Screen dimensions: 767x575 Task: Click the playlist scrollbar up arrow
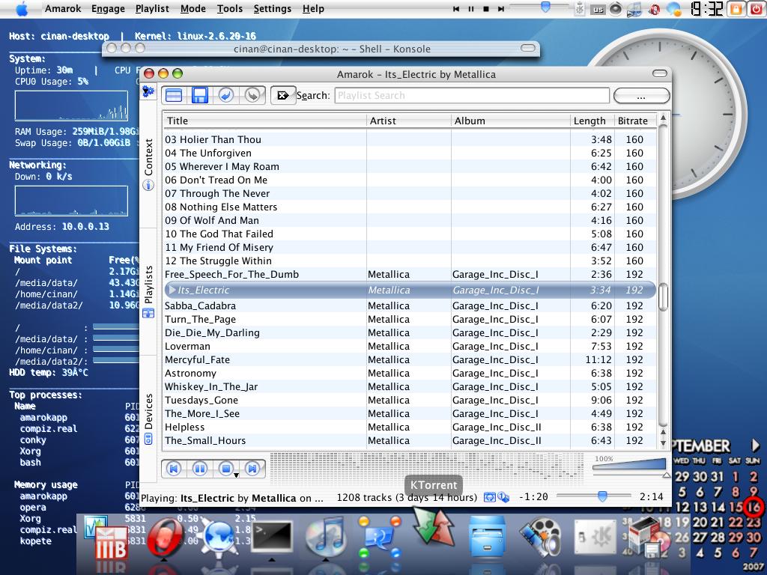pos(664,118)
